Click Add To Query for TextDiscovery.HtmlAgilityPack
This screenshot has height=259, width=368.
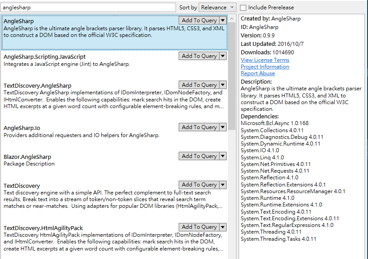pos(199,227)
